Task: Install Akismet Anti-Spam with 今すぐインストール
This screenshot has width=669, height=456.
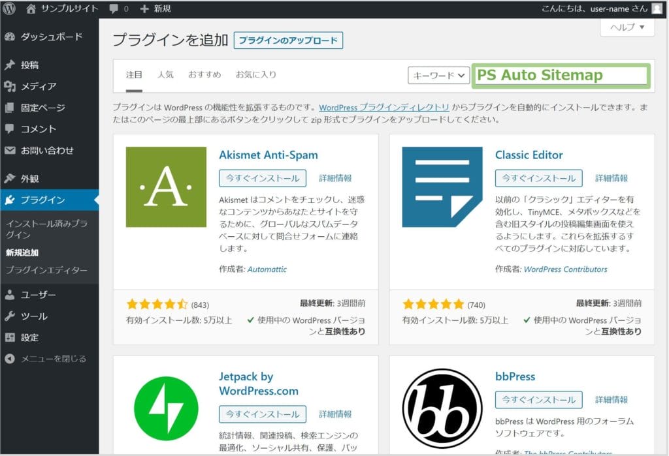Action: [x=263, y=178]
